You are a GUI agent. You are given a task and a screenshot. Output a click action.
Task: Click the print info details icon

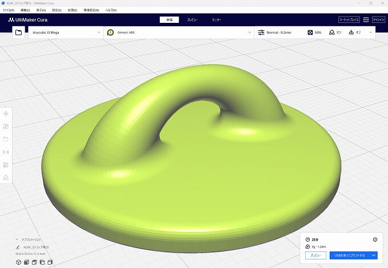(375, 239)
